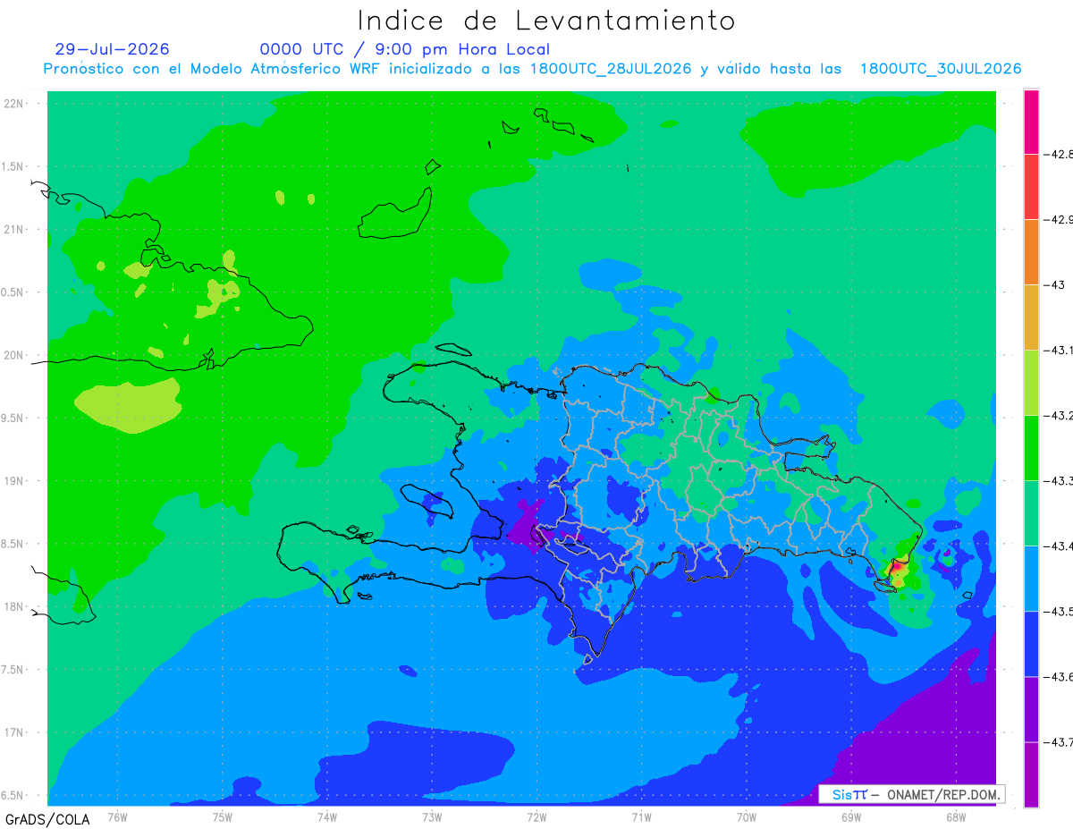
Task: Click the legend value '-43.2'
Action: [x=1058, y=416]
